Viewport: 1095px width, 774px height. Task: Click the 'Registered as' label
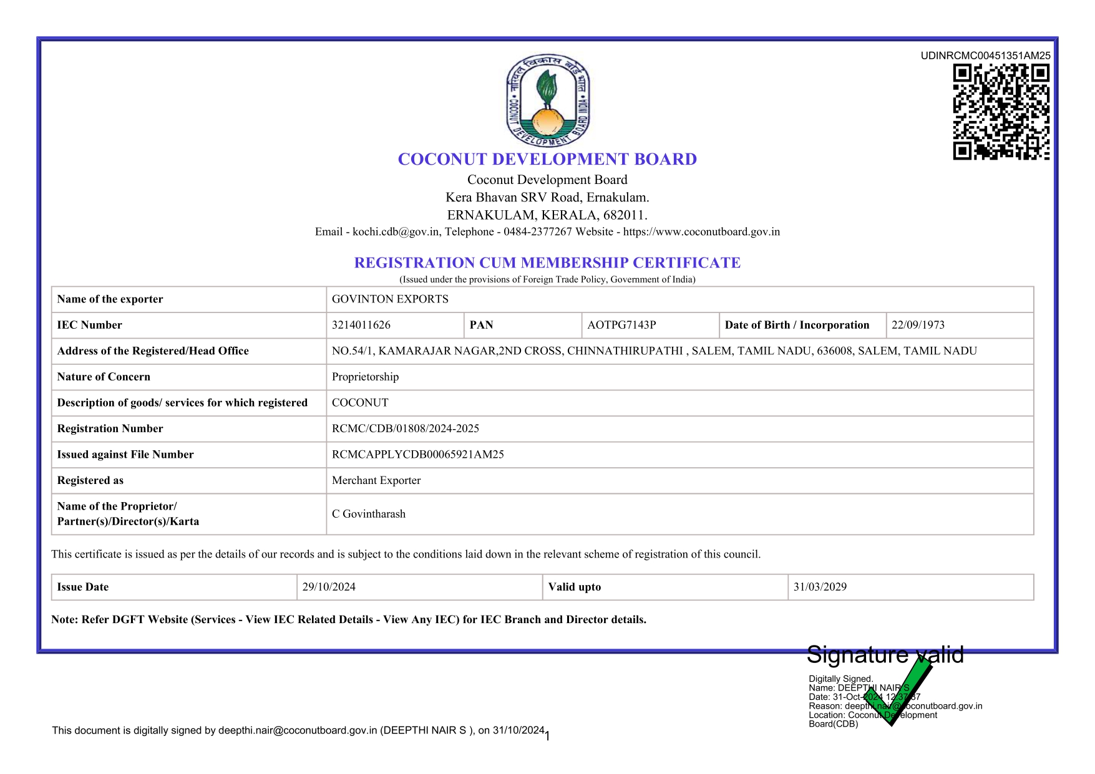click(90, 480)
